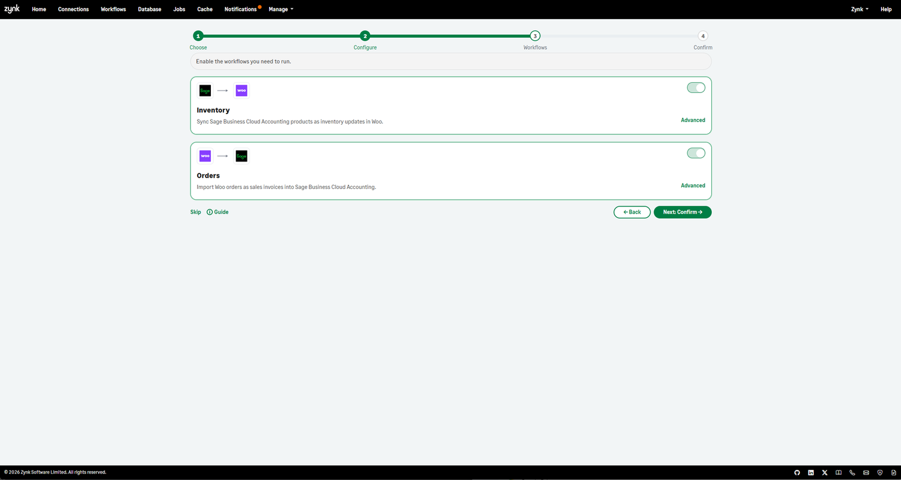The image size is (901, 480).
Task: Click Next: Confirm to proceed
Action: [682, 212]
